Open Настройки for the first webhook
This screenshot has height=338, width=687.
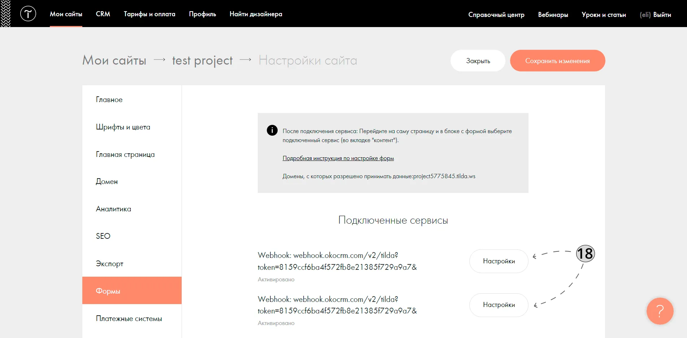click(x=499, y=261)
